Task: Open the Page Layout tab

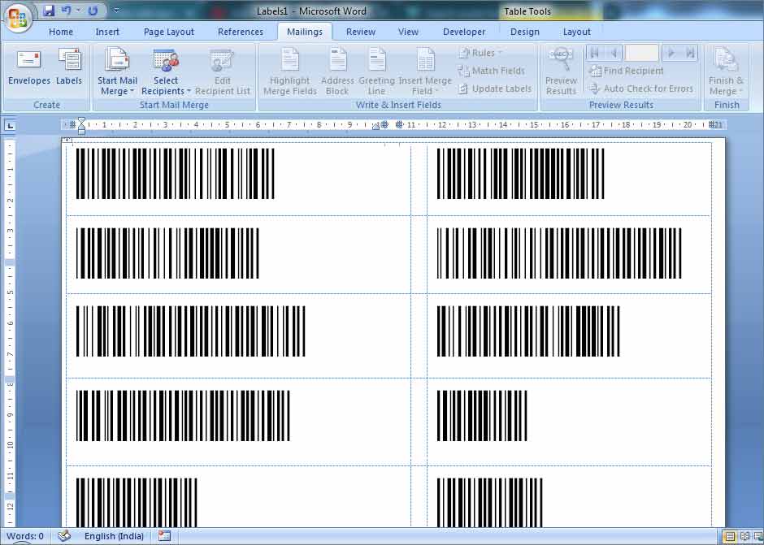Action: pyautogui.click(x=168, y=32)
